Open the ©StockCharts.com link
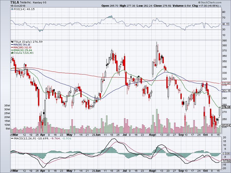This screenshot has height=173, width=231. pyautogui.click(x=210, y=2)
